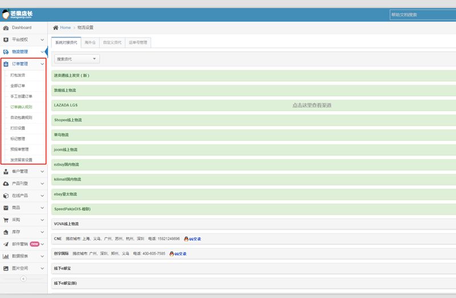Click the 芒果店长 logo in the header
The image size is (456, 298).
point(17,14)
